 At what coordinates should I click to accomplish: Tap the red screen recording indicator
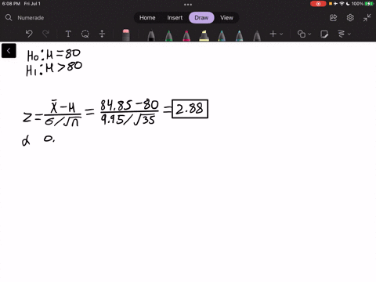click(318, 4)
